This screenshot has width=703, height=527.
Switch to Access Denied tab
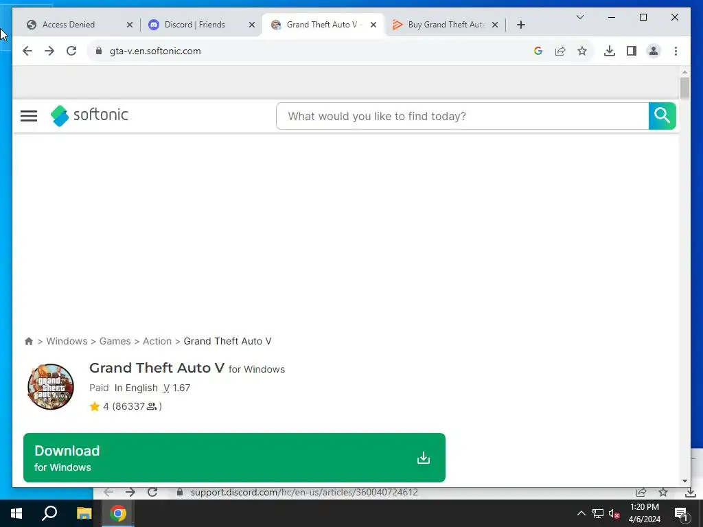point(69,25)
